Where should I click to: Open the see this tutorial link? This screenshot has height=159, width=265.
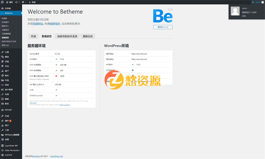65,105
